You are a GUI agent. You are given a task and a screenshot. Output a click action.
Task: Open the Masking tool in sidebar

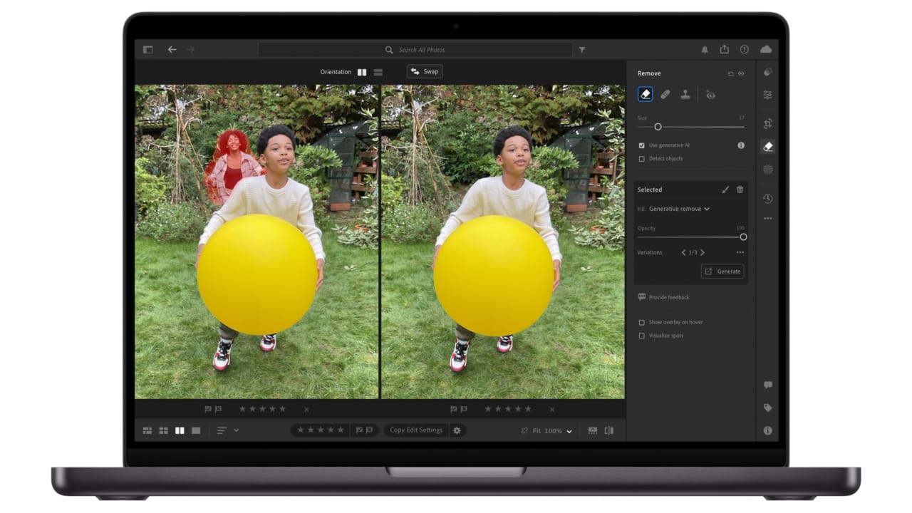click(x=767, y=169)
